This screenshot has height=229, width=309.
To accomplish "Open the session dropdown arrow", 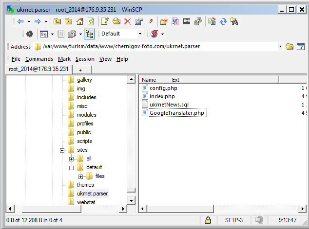I will pyautogui.click(x=162, y=34).
